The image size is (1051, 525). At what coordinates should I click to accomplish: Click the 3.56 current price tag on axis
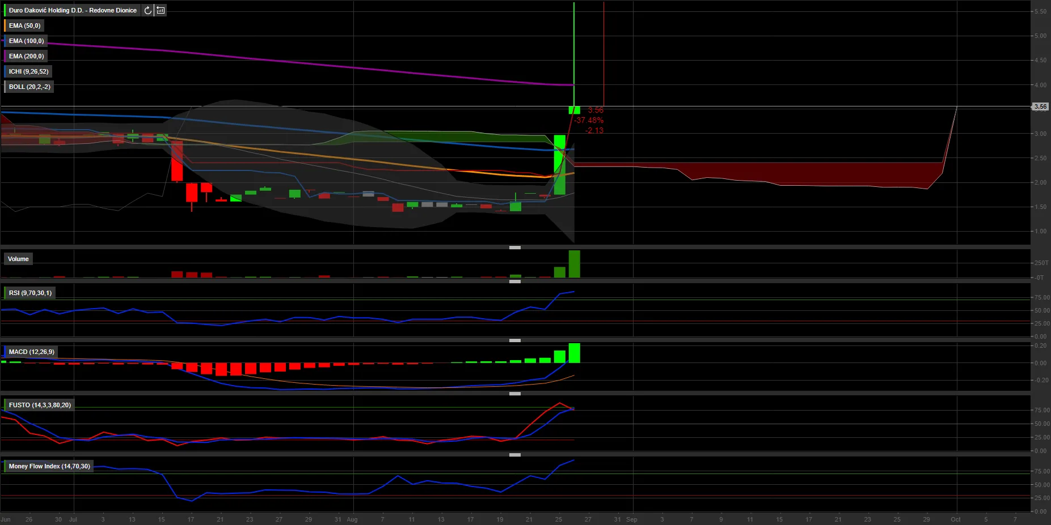tap(1040, 106)
